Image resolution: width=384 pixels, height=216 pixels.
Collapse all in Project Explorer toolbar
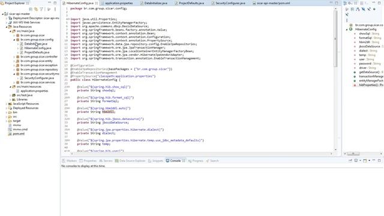[31, 9]
